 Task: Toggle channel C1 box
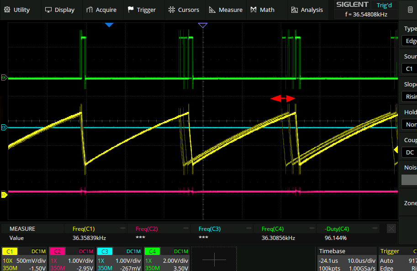click(x=24, y=259)
